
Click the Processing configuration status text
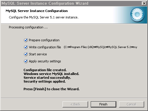[x=28, y=27]
